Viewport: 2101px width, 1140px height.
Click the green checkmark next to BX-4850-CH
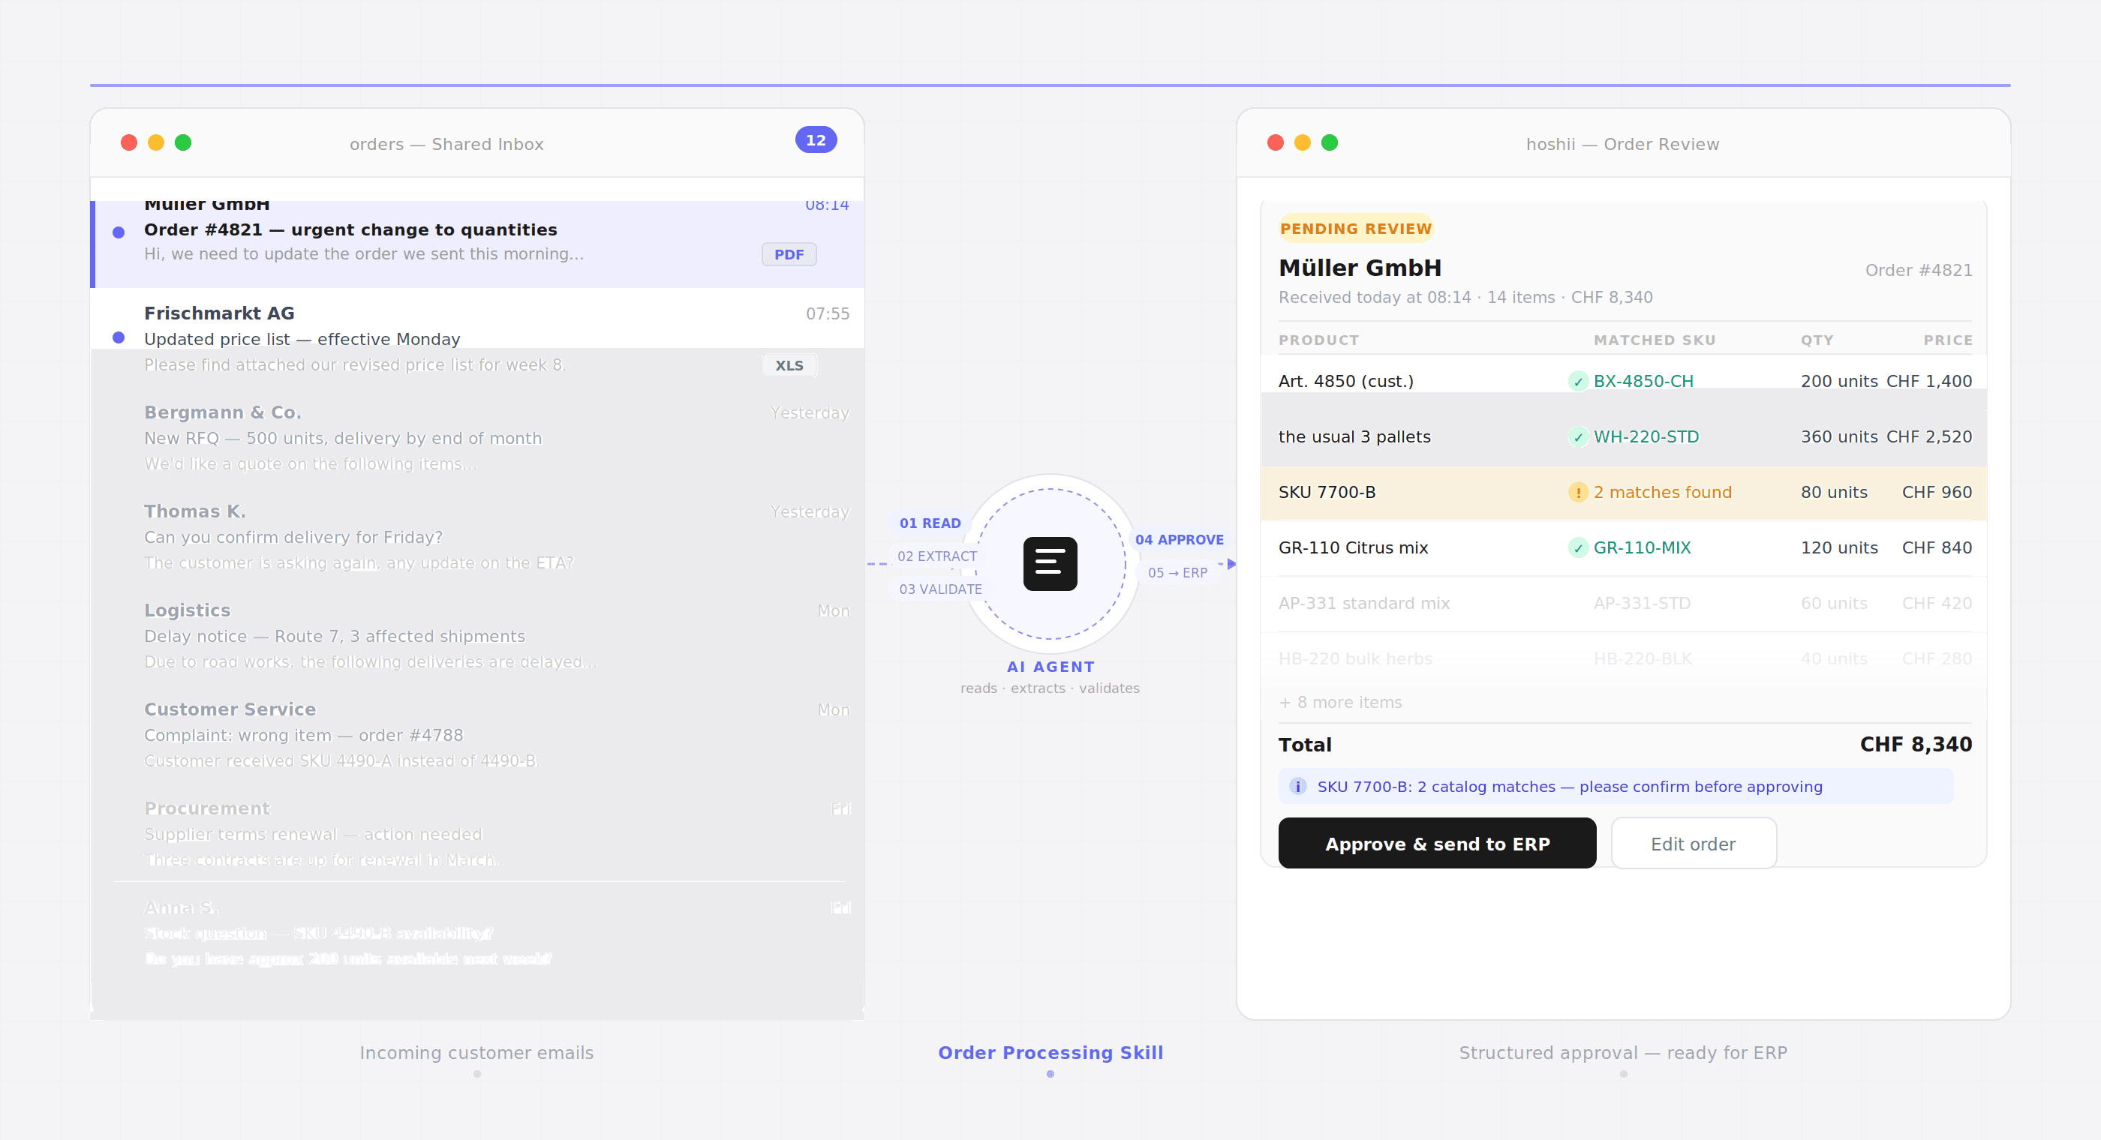click(1577, 382)
